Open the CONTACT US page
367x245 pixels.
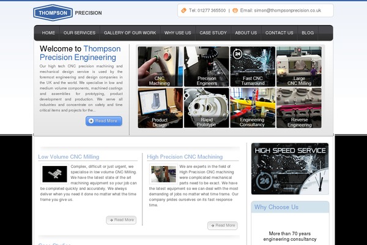[x=280, y=33]
